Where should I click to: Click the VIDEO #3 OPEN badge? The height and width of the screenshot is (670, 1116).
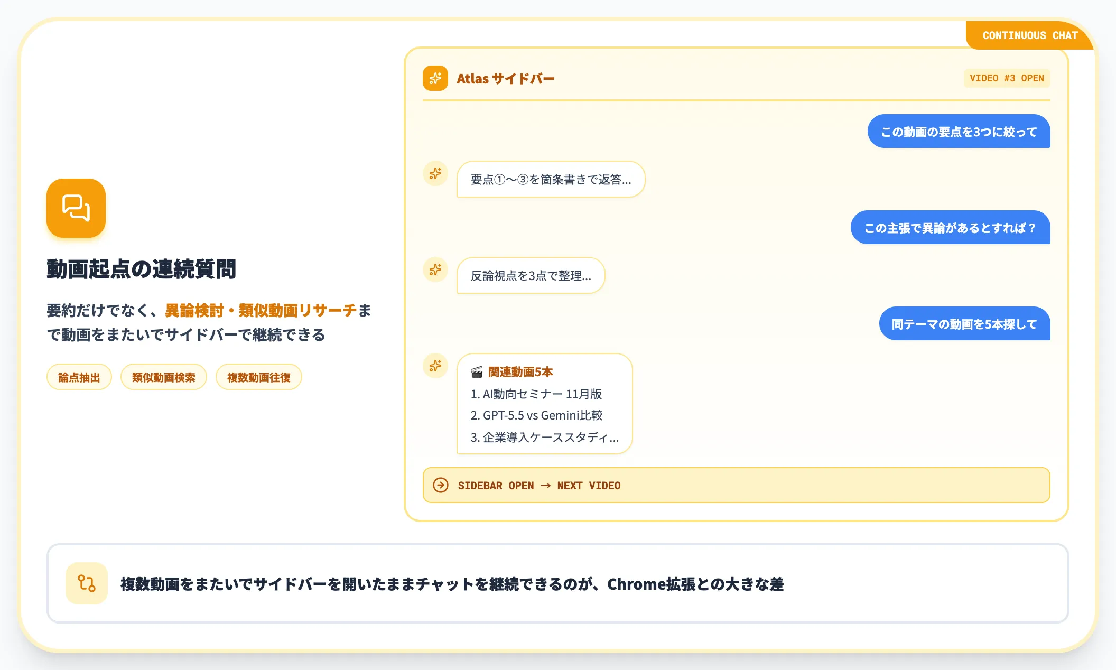tap(1007, 78)
